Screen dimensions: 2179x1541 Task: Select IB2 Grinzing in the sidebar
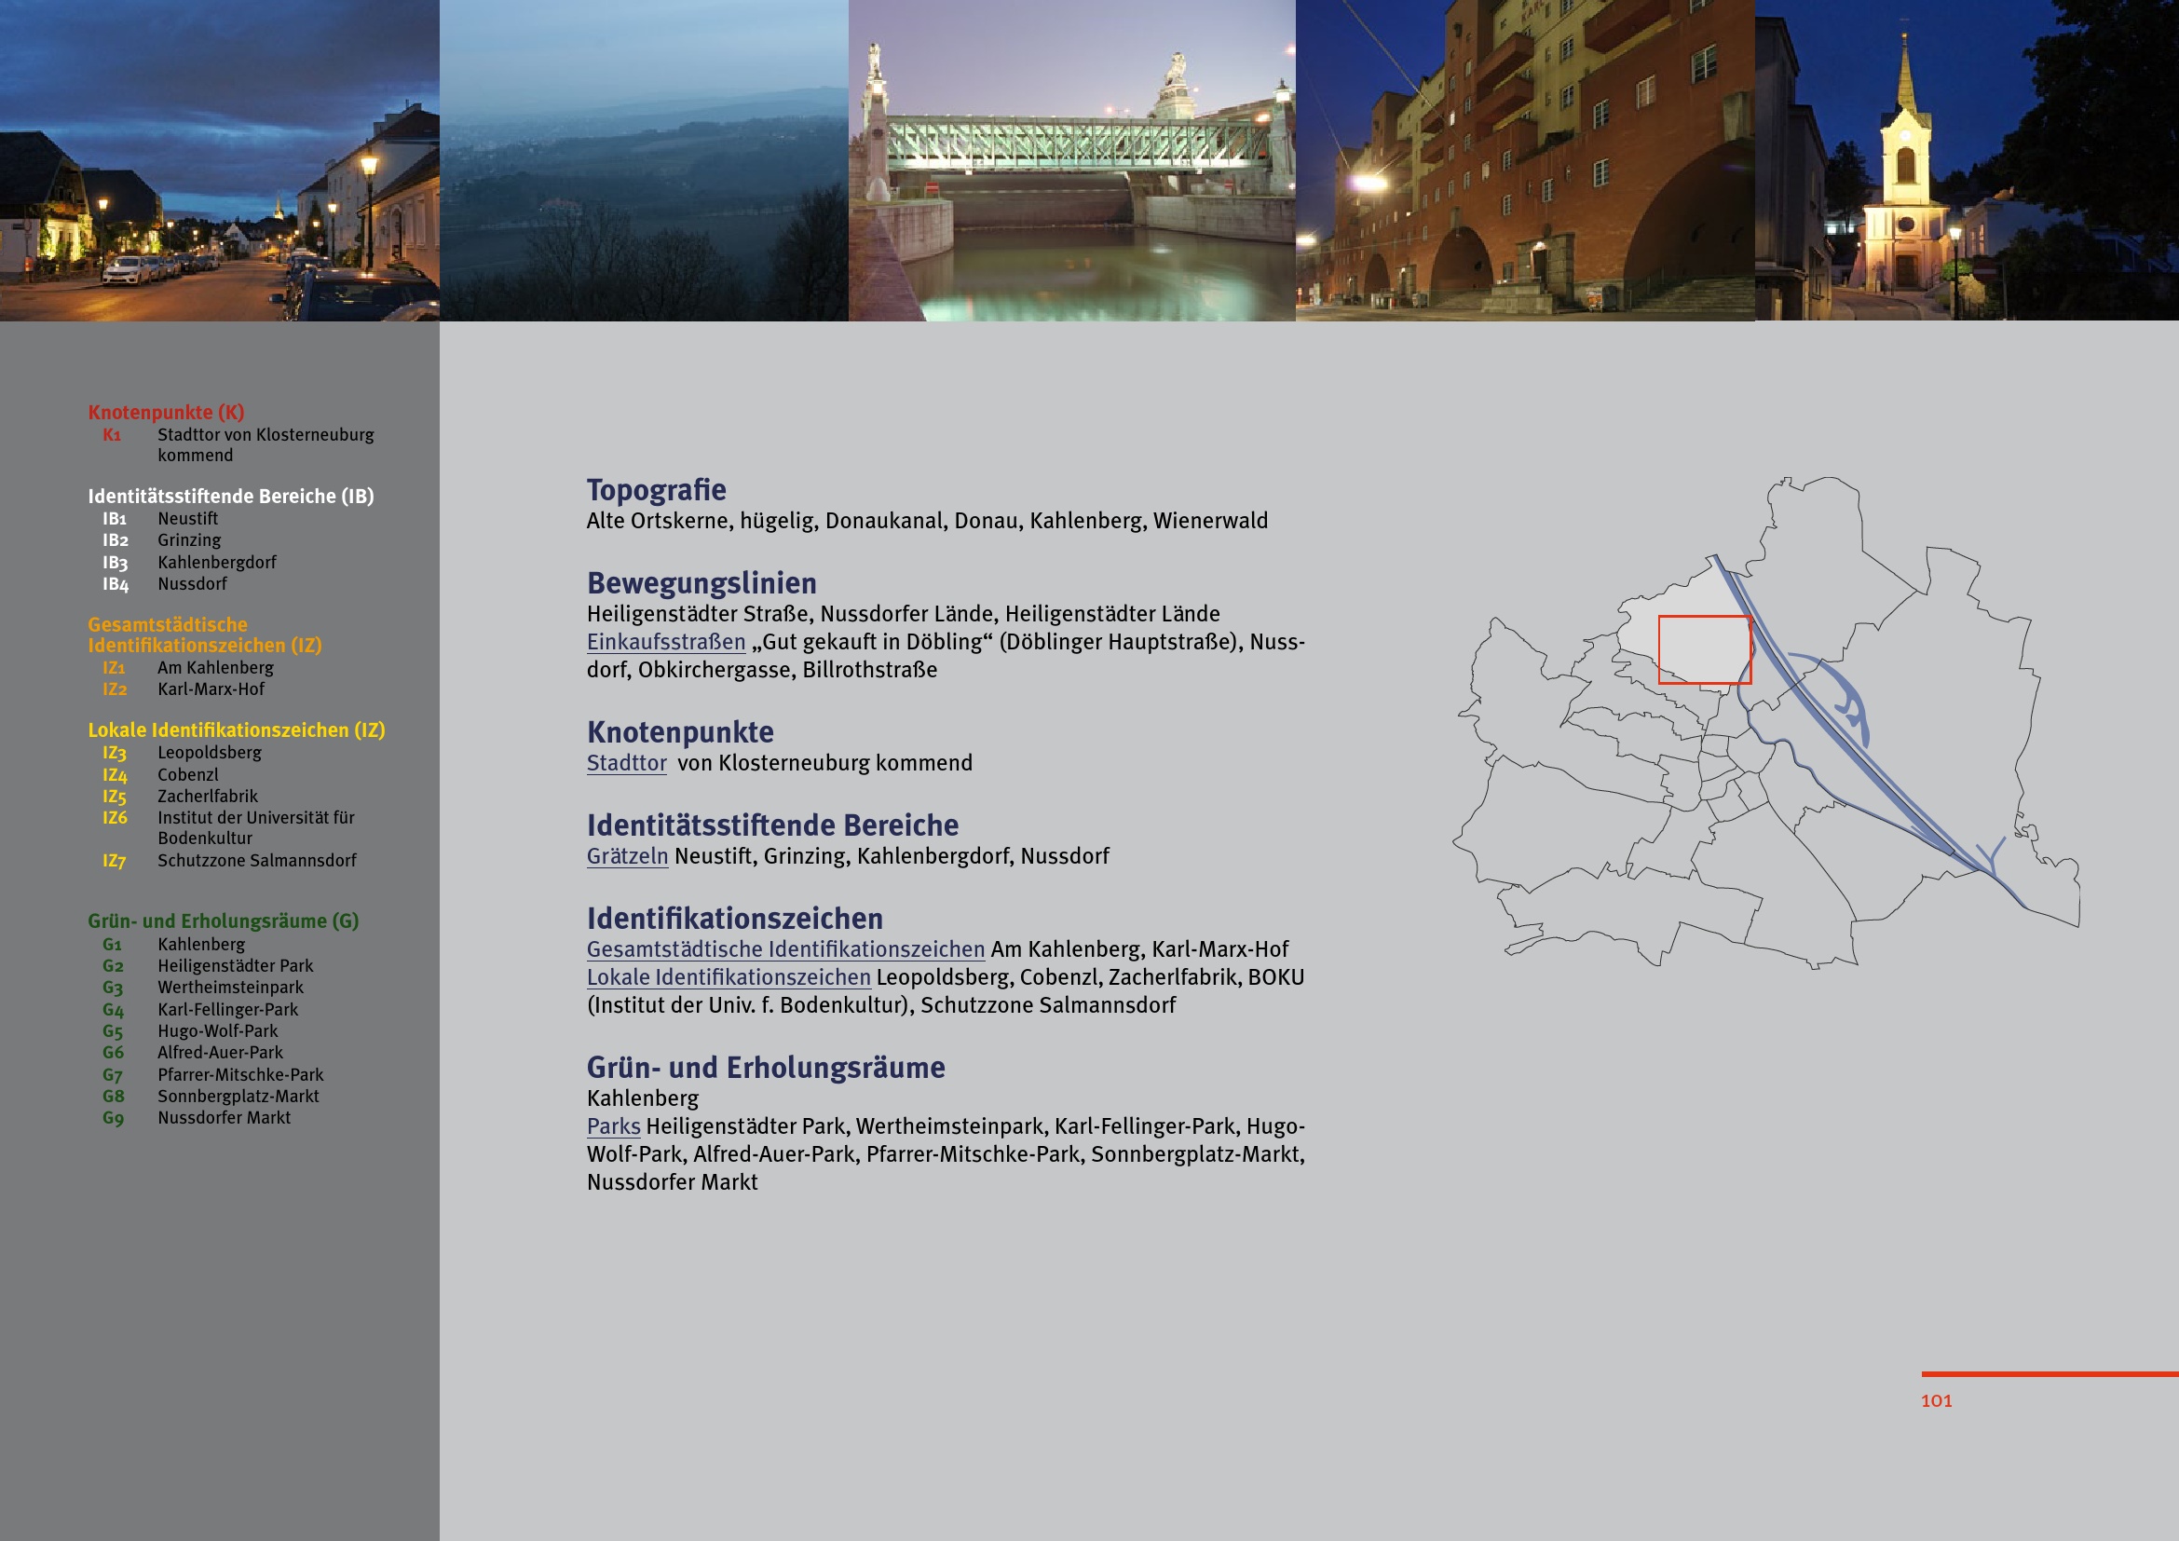189,541
